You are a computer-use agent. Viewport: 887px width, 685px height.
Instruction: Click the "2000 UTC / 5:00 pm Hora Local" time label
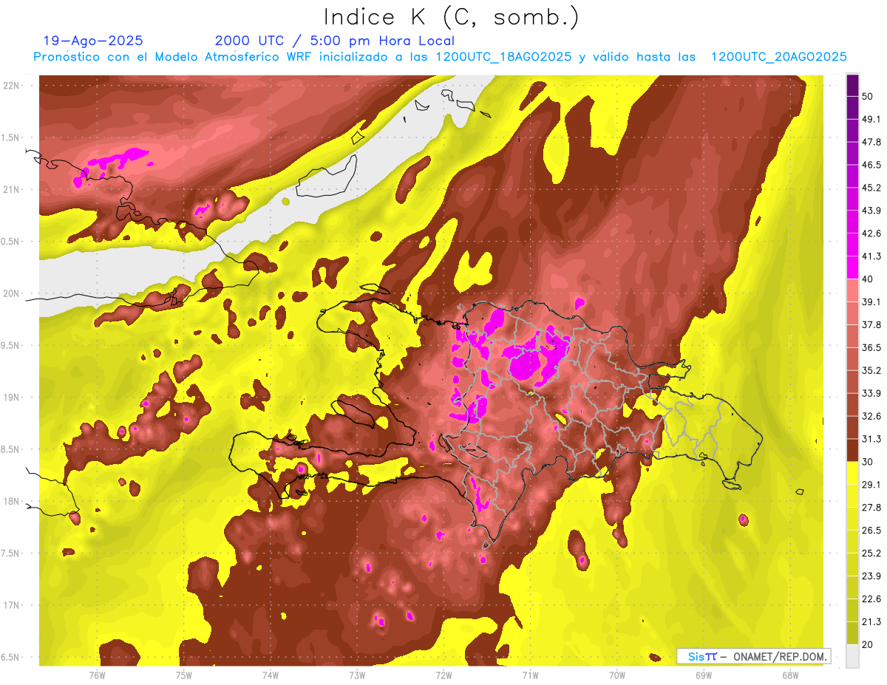[x=334, y=41]
